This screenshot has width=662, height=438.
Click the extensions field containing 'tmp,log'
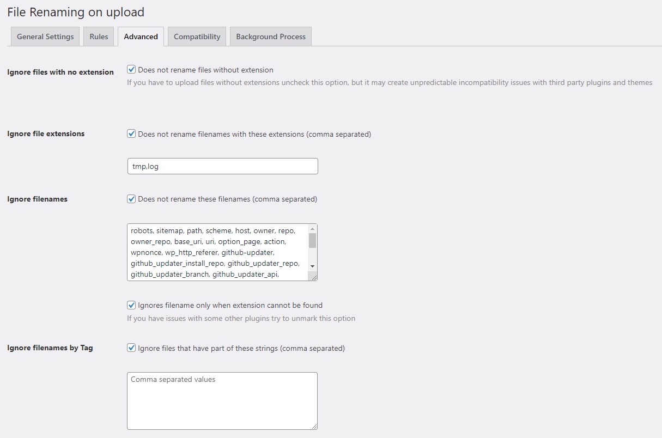222,166
